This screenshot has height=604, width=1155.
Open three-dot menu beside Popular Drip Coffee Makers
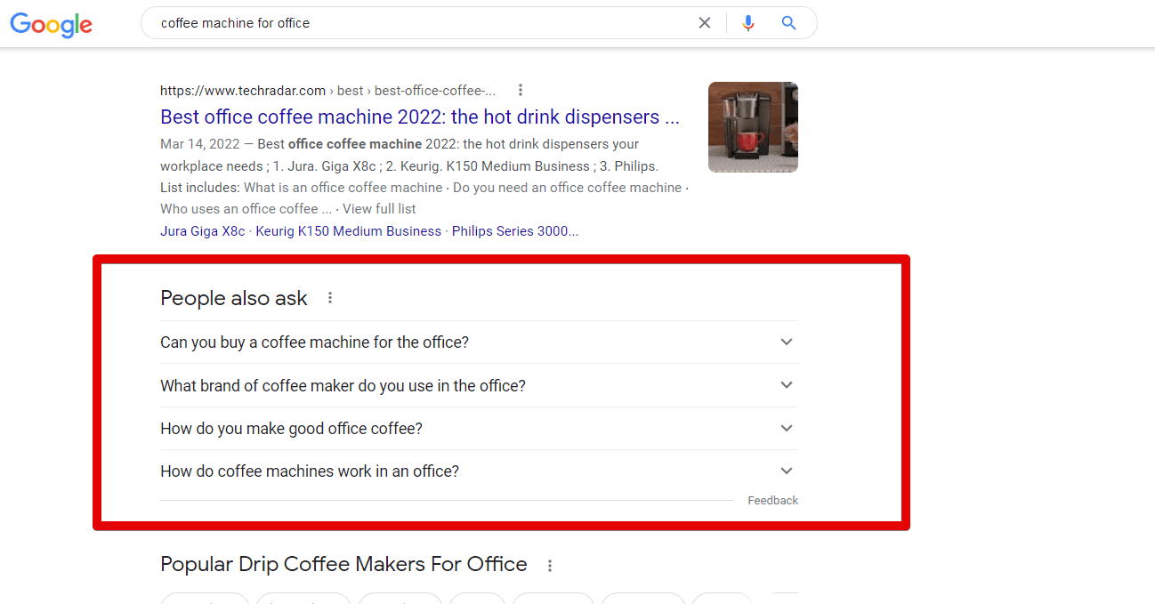[x=550, y=566]
